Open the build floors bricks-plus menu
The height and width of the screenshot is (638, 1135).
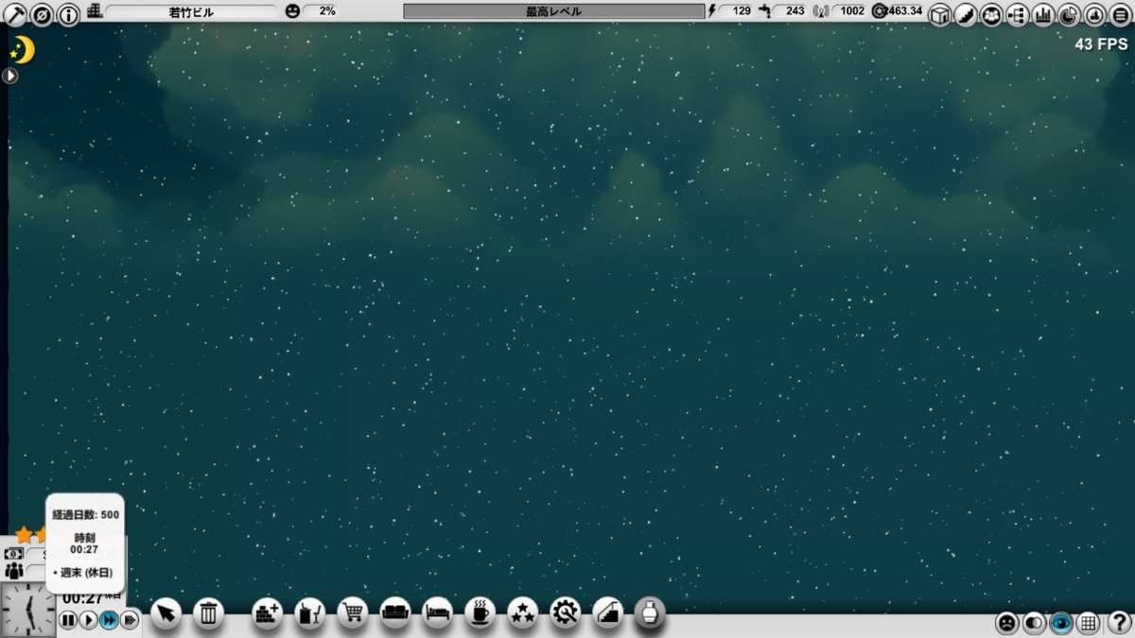(x=268, y=613)
